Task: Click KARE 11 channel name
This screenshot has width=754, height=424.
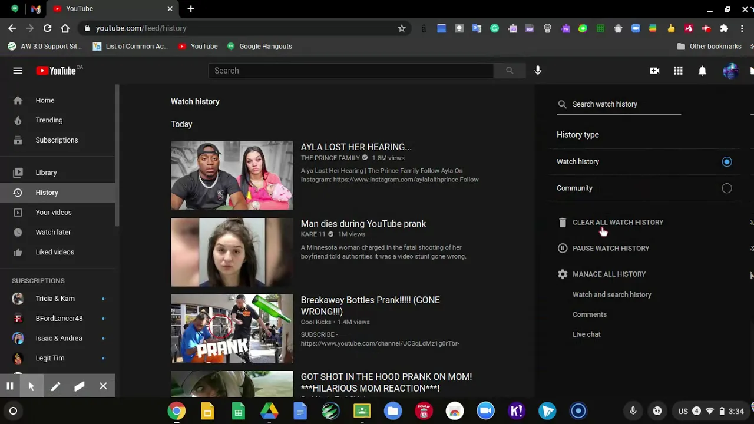Action: point(313,234)
